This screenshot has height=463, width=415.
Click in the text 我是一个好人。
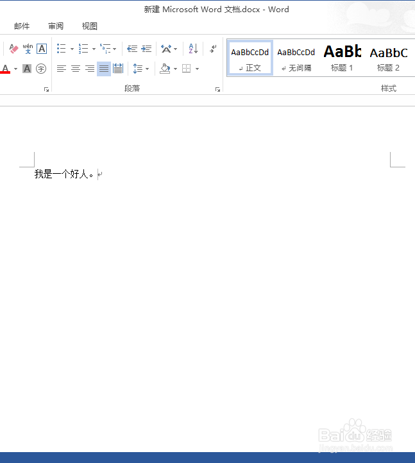click(x=64, y=174)
